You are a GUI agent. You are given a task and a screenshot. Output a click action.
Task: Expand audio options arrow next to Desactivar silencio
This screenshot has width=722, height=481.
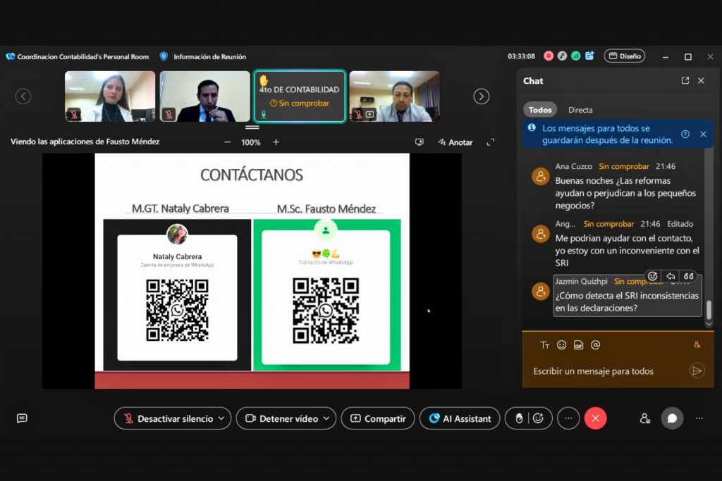point(221,418)
